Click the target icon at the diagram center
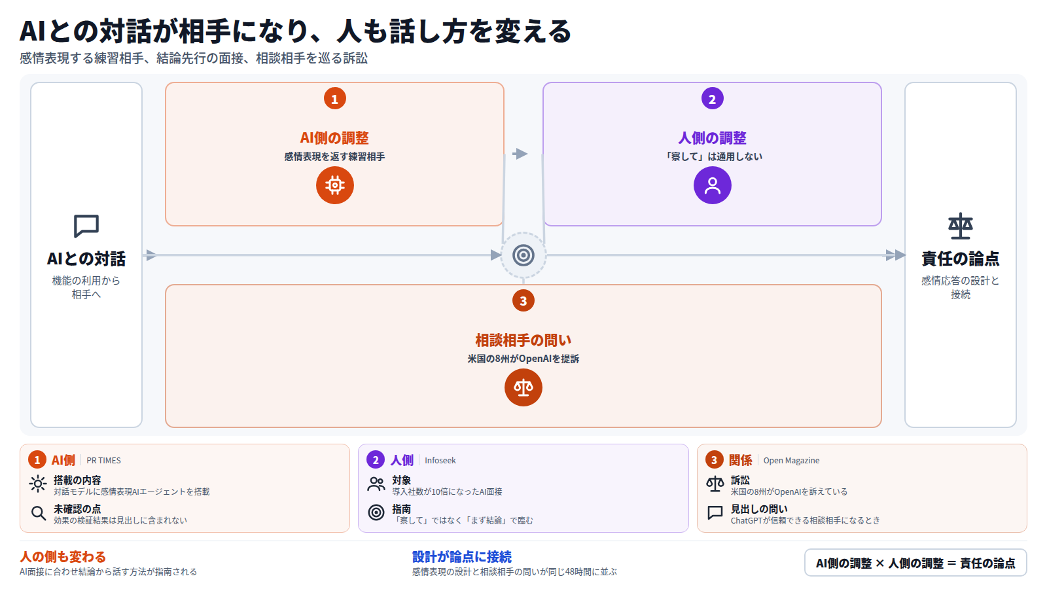Screen dimensions: 1047x589 [523, 255]
